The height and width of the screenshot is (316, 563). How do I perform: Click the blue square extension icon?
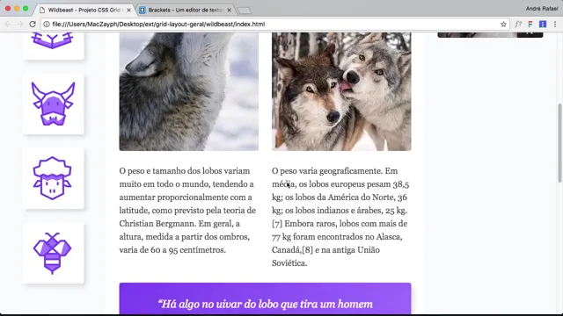click(543, 24)
